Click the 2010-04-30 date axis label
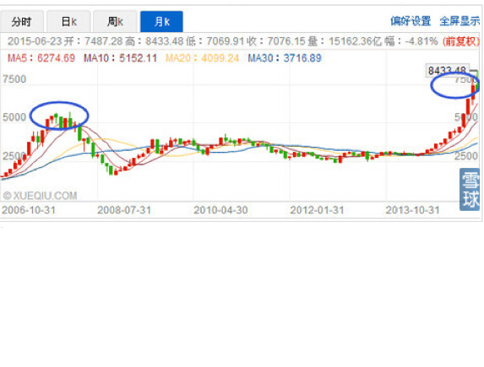This screenshot has width=484, height=367. (x=220, y=210)
